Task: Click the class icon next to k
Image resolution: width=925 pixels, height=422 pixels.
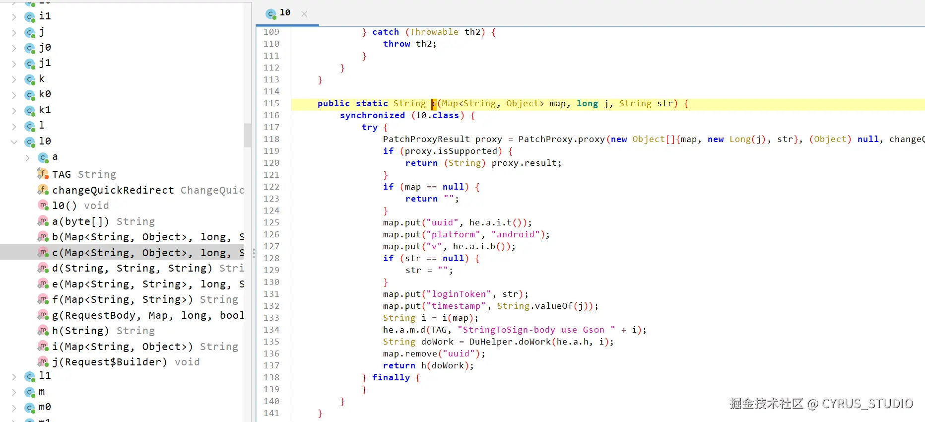Action: point(30,80)
